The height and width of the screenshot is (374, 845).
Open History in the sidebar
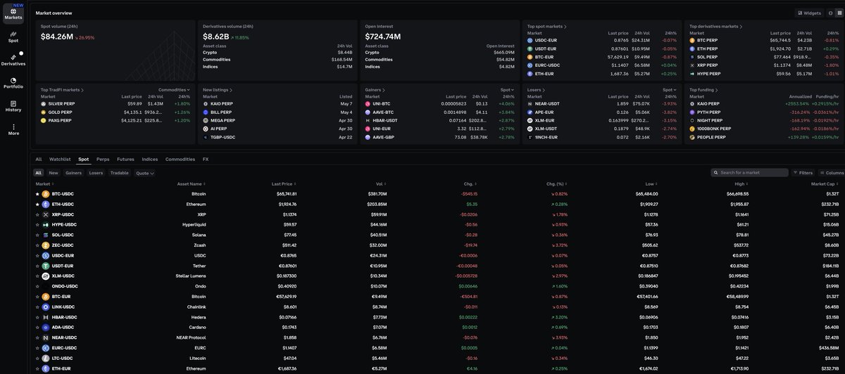tap(13, 106)
